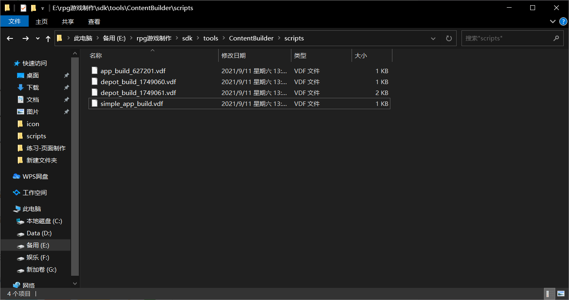Open 图片 folder in sidebar
The width and height of the screenshot is (569, 300).
tap(33, 112)
